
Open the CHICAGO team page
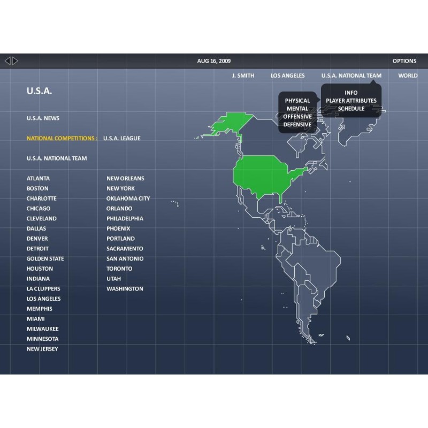click(39, 209)
